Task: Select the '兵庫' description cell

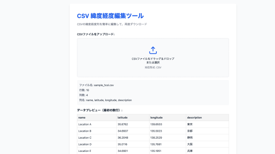Action: pos(208,151)
